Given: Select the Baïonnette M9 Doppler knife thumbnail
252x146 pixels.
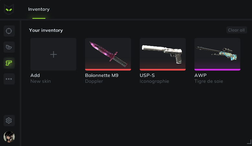Looking at the screenshot, I should click(x=108, y=53).
